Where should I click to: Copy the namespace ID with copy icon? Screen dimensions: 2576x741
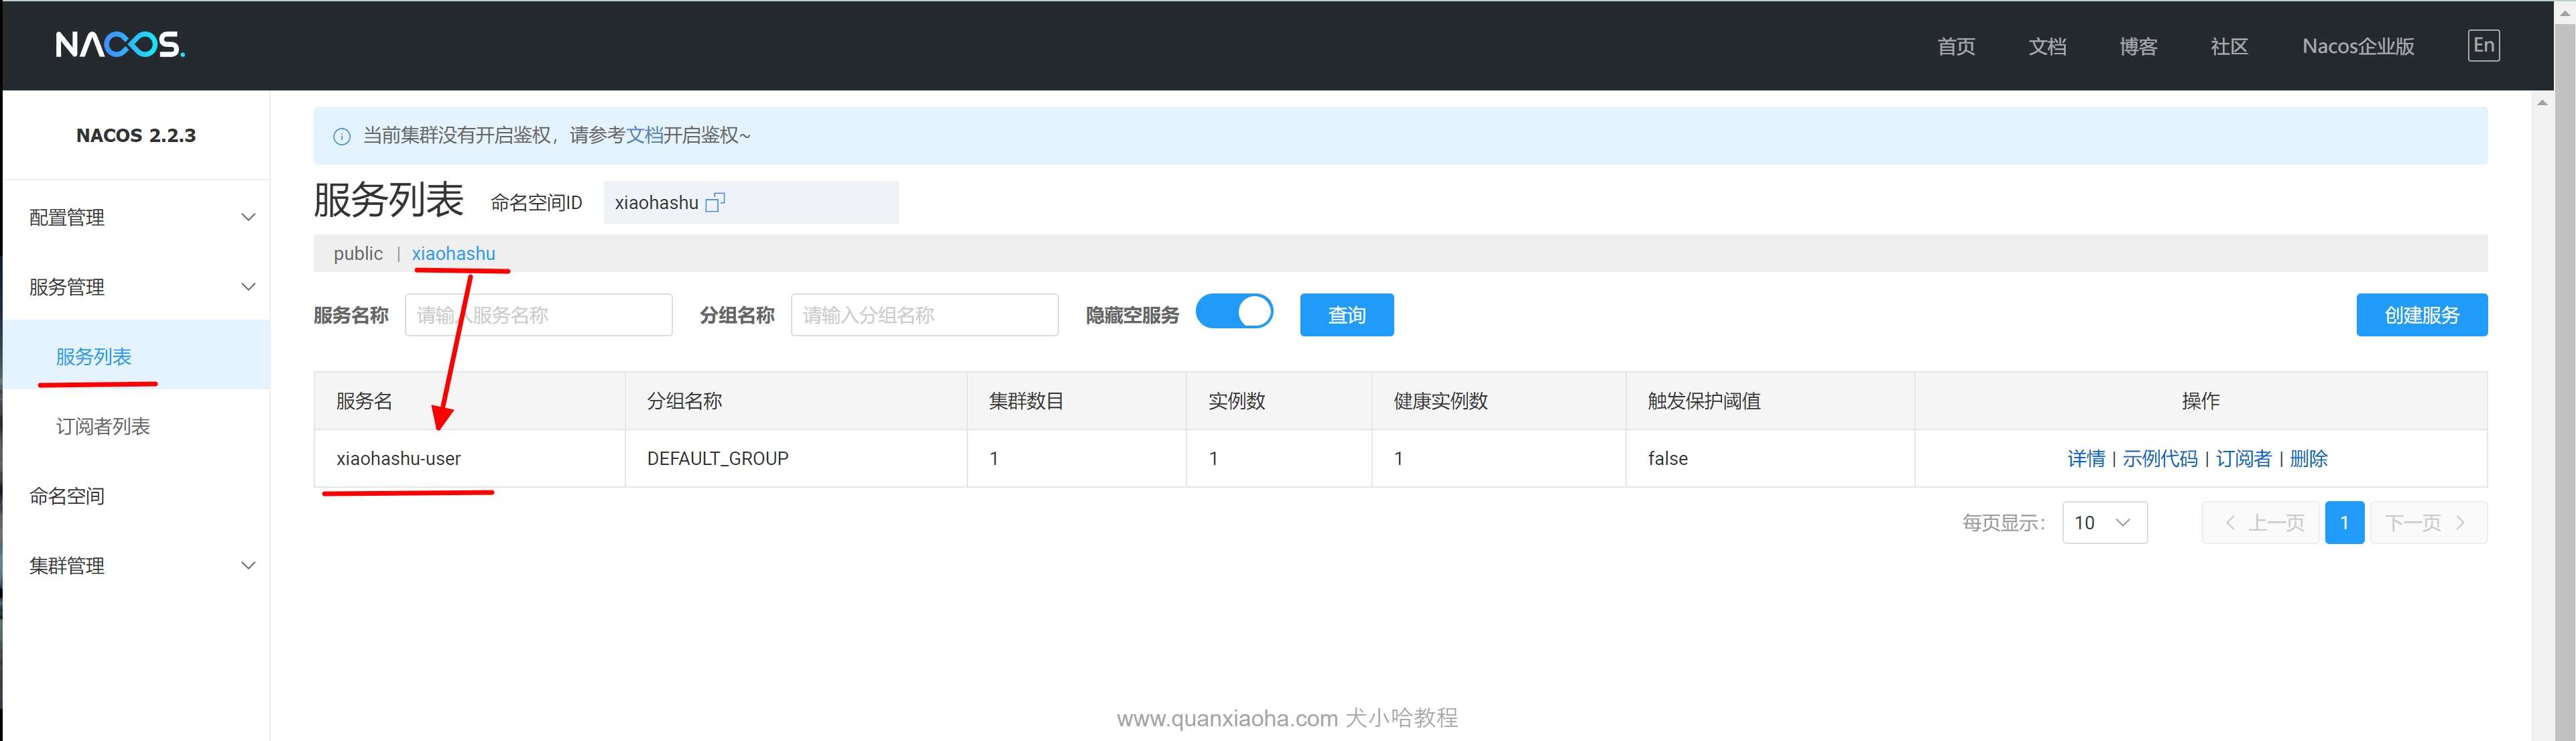pyautogui.click(x=715, y=202)
